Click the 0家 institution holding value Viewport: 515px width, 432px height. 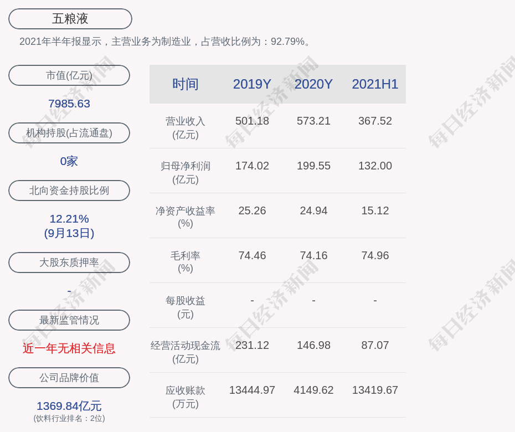69,161
